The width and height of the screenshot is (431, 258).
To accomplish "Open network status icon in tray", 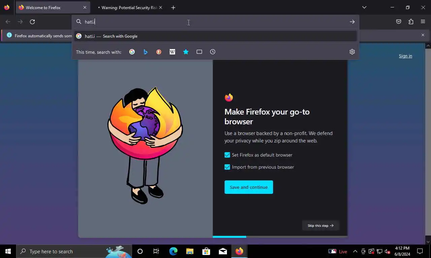I will point(379,251).
